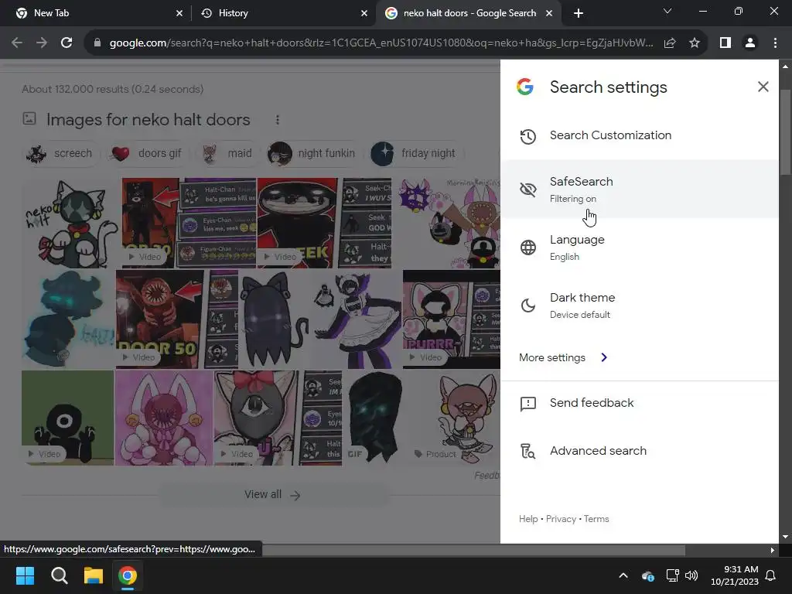Screen dimensions: 792x594
Task: Close the Search settings panel
Action: click(763, 87)
